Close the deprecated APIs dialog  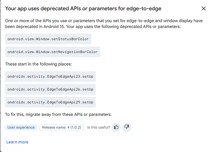(204, 9)
